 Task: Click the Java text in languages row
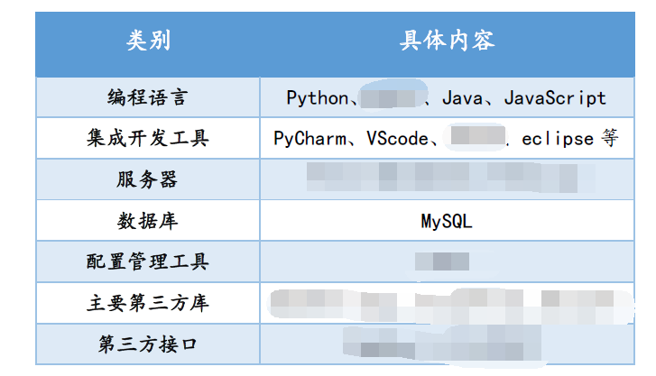462,98
